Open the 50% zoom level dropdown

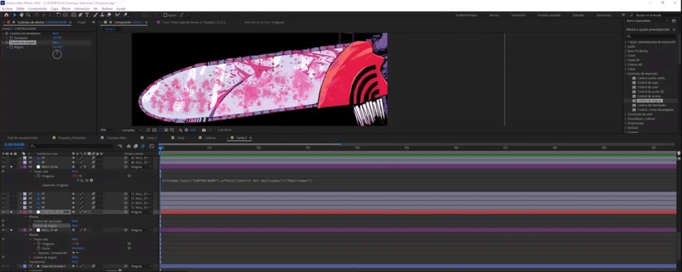(108, 130)
